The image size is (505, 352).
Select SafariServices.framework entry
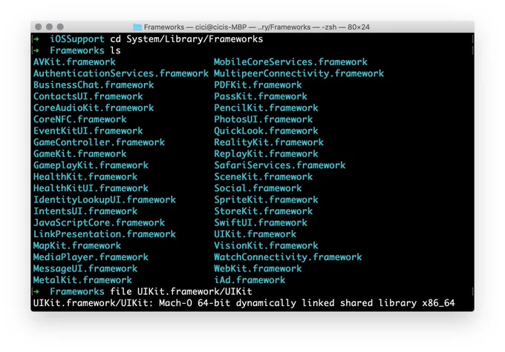280,165
